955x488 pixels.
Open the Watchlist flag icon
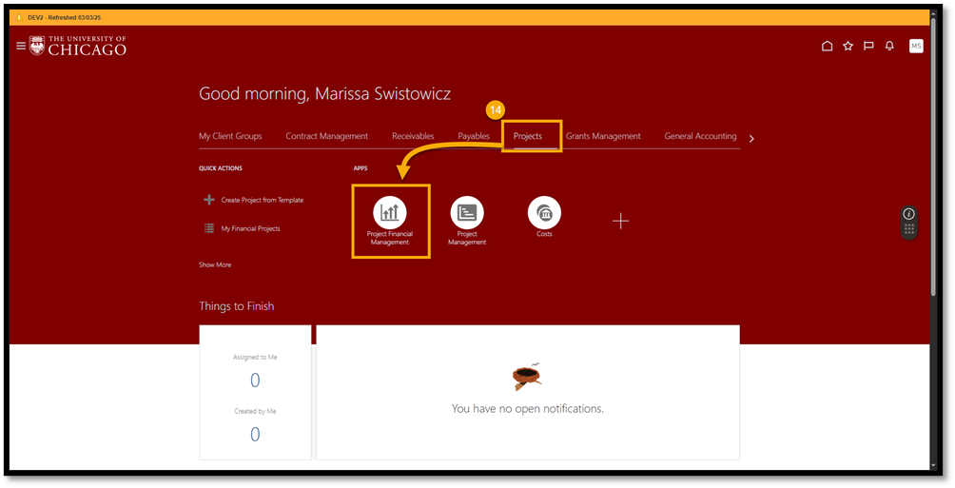868,46
